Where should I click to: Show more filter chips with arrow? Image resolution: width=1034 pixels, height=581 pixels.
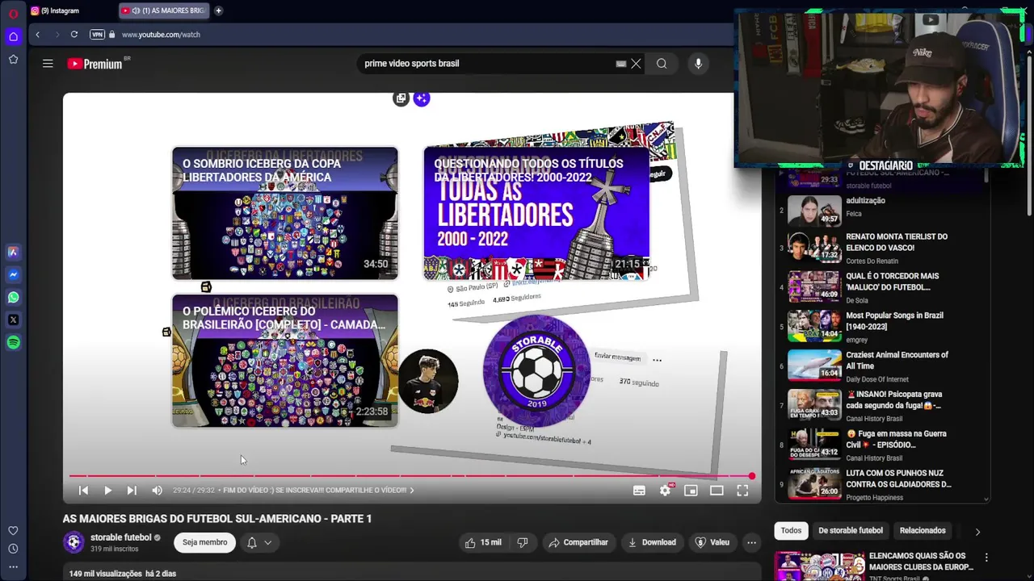977,532
